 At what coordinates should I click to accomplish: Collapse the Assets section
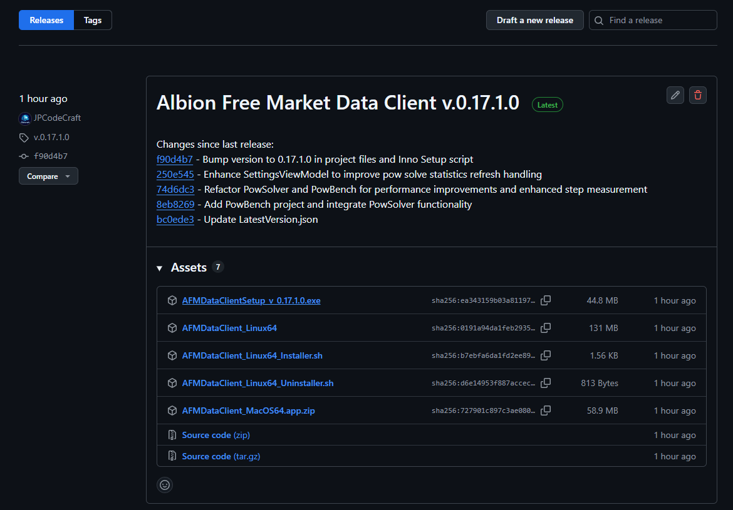point(160,268)
